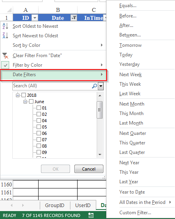The image size is (175, 219).
Task: Open the Date column filter button
Action: coord(74,18)
